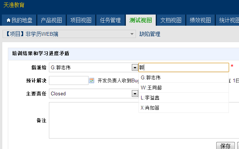This screenshot has width=239, height=149.
Task: Expand the 非学历WEB端 project dropdown
Action: [x=132, y=34]
